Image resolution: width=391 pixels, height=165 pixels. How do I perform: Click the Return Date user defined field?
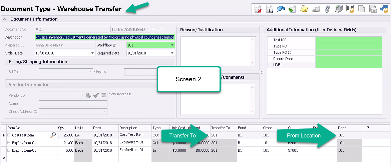[348, 59]
